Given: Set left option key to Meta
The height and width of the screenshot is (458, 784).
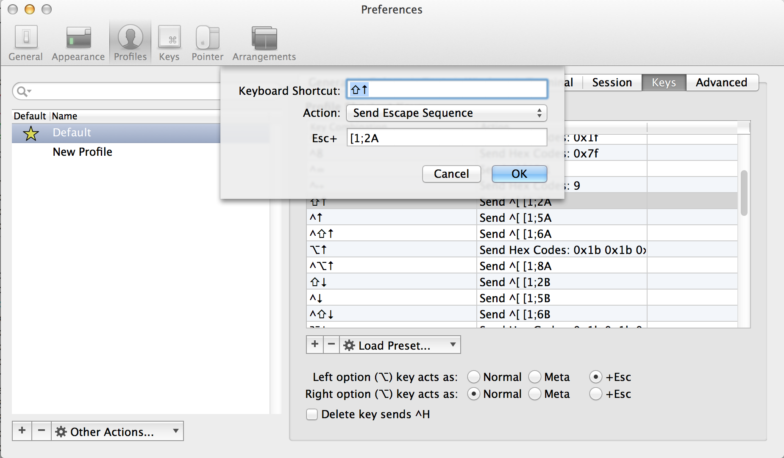Looking at the screenshot, I should click(x=535, y=377).
